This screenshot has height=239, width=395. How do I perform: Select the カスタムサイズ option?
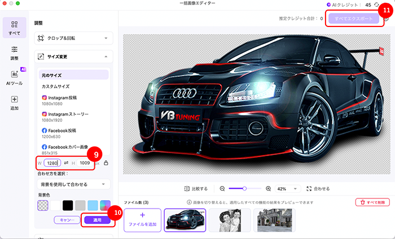coord(56,86)
